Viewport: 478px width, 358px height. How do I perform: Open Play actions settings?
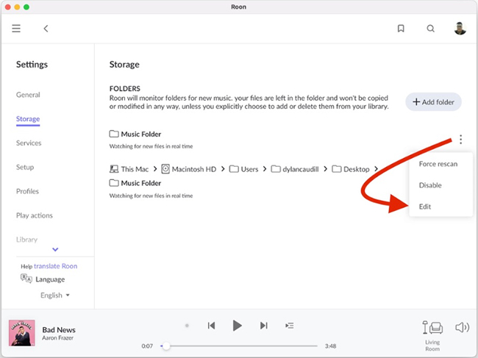35,215
